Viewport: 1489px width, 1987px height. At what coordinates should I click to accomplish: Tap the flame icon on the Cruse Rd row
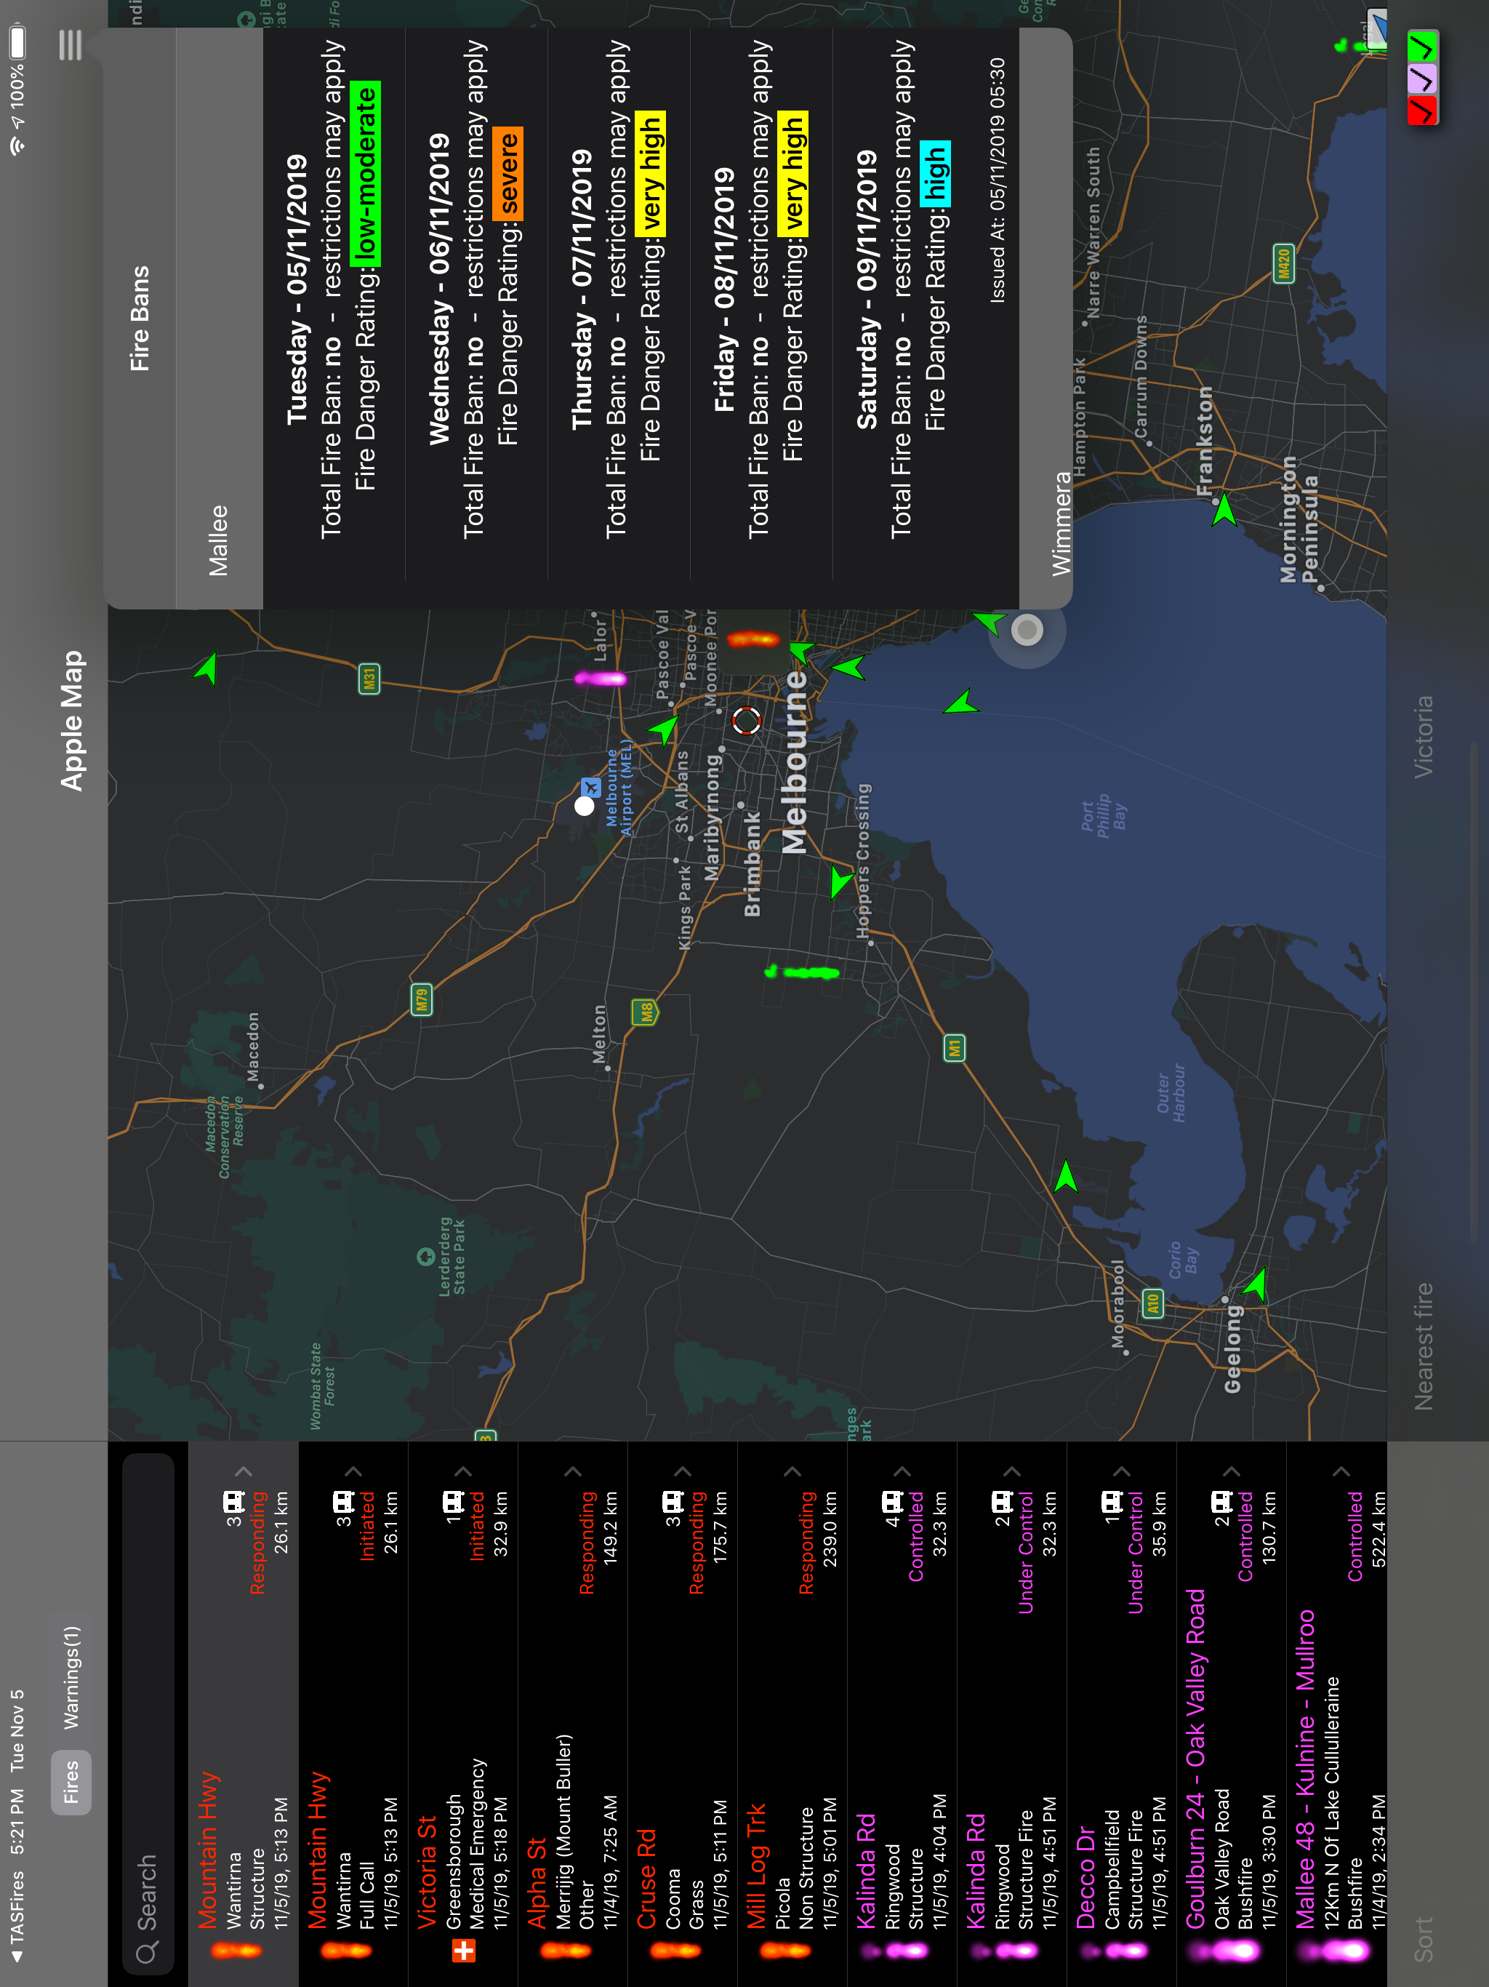675,1950
